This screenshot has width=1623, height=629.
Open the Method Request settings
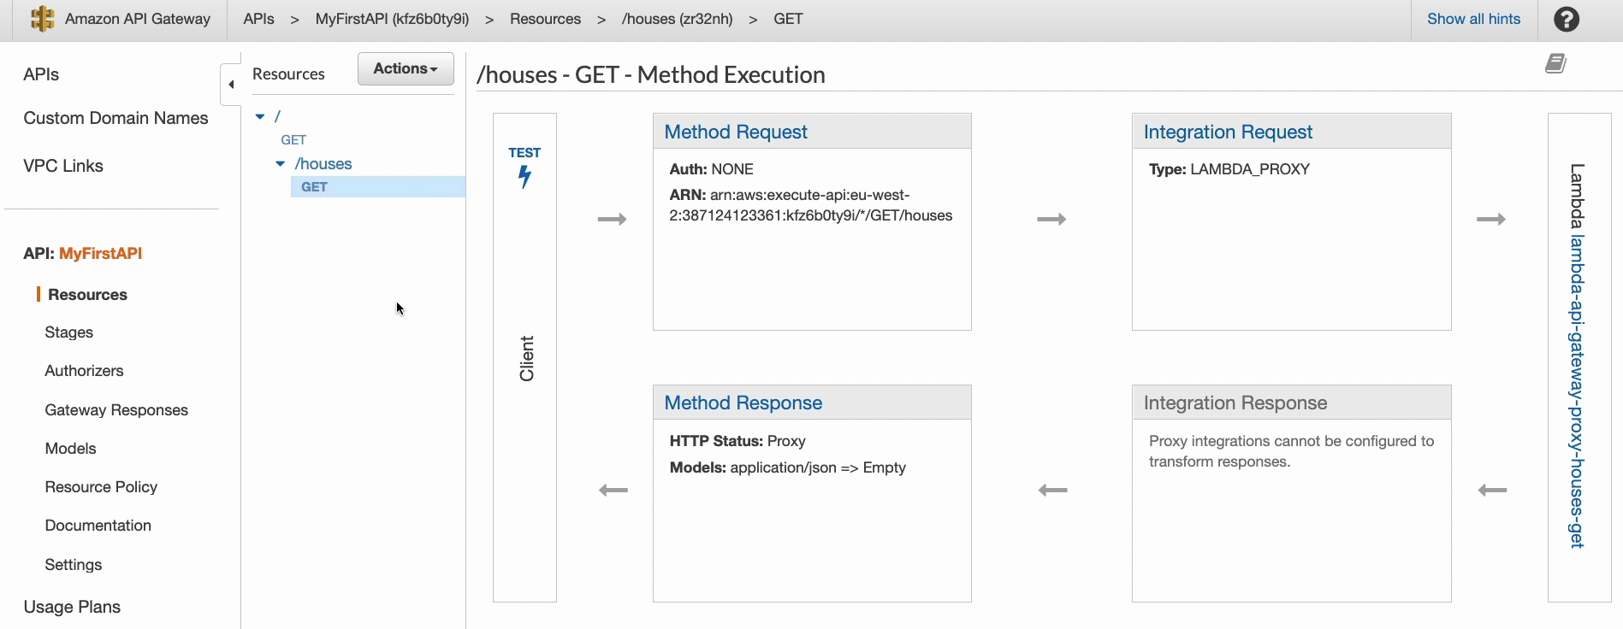(x=736, y=132)
